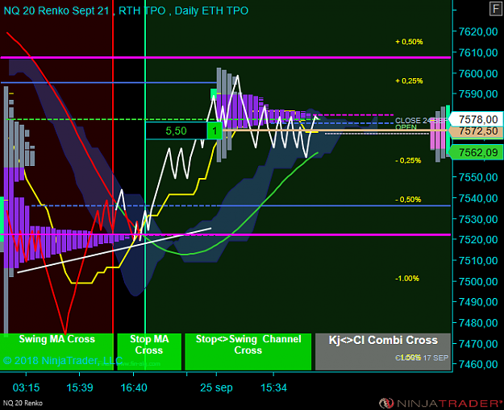Image resolution: width=504 pixels, height=410 pixels.
Task: Click the 7578,00 price marker on axis
Action: click(477, 119)
